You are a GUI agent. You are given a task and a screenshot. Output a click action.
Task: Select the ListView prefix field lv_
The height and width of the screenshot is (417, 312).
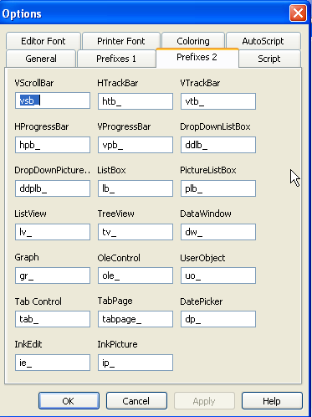53,232
